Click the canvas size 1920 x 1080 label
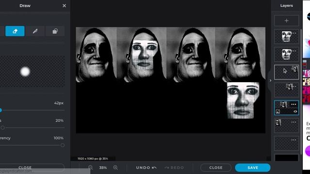 coord(93,159)
